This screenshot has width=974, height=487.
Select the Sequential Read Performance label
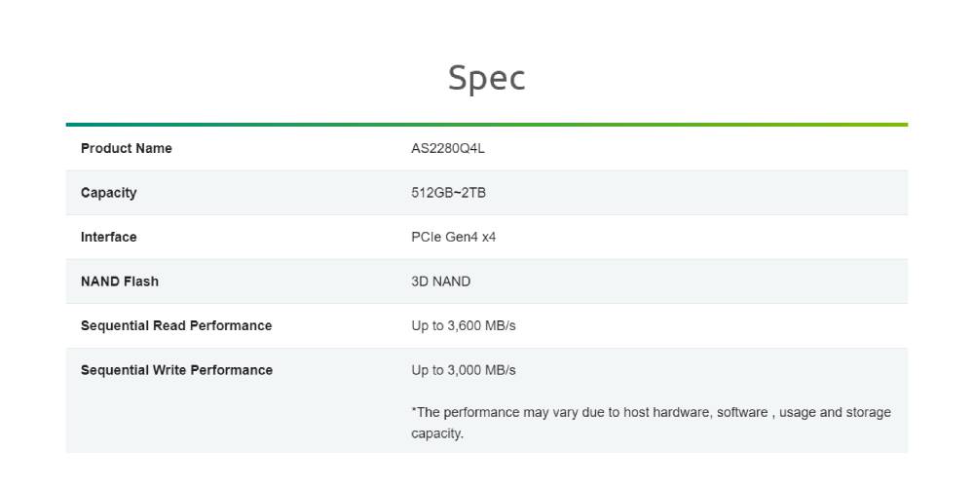[x=176, y=325]
